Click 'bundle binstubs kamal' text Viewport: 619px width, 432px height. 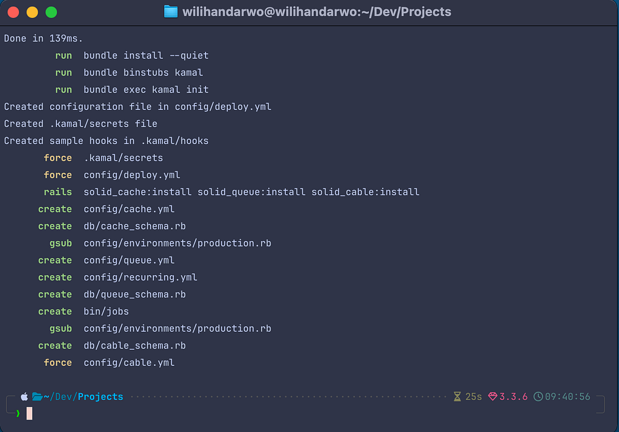144,72
